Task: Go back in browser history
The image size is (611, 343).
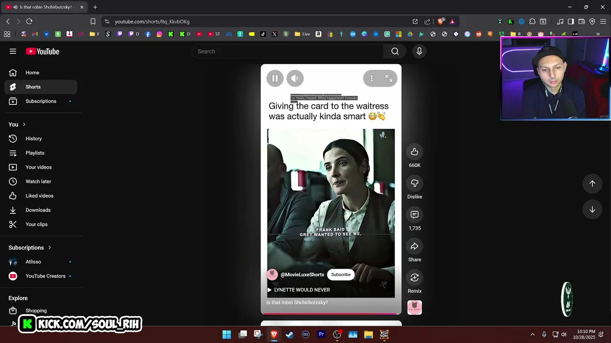Action: (x=8, y=21)
